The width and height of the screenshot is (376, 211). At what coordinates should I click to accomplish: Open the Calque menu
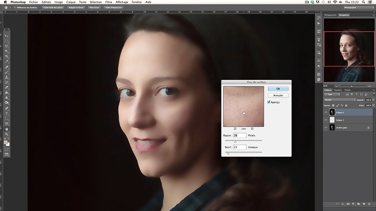[x=71, y=2]
